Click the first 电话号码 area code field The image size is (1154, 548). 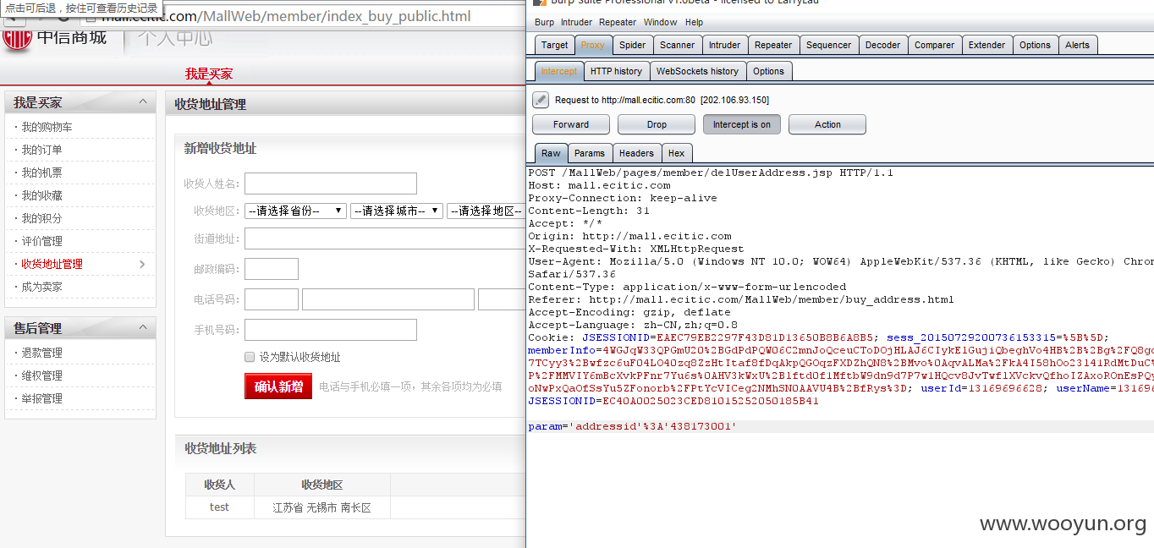coord(272,299)
